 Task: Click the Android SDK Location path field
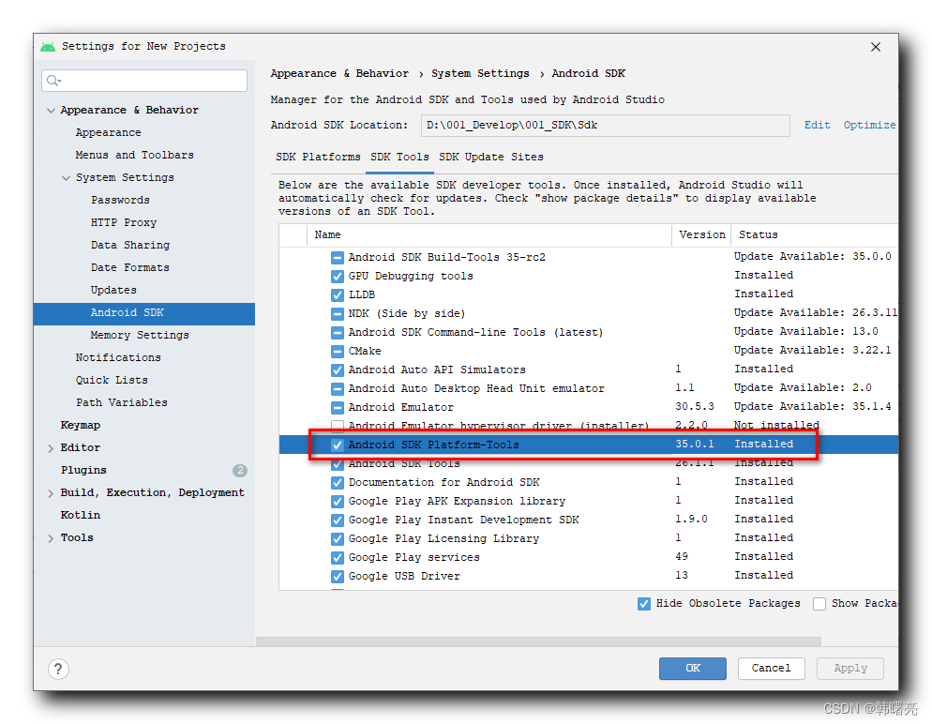click(x=605, y=126)
